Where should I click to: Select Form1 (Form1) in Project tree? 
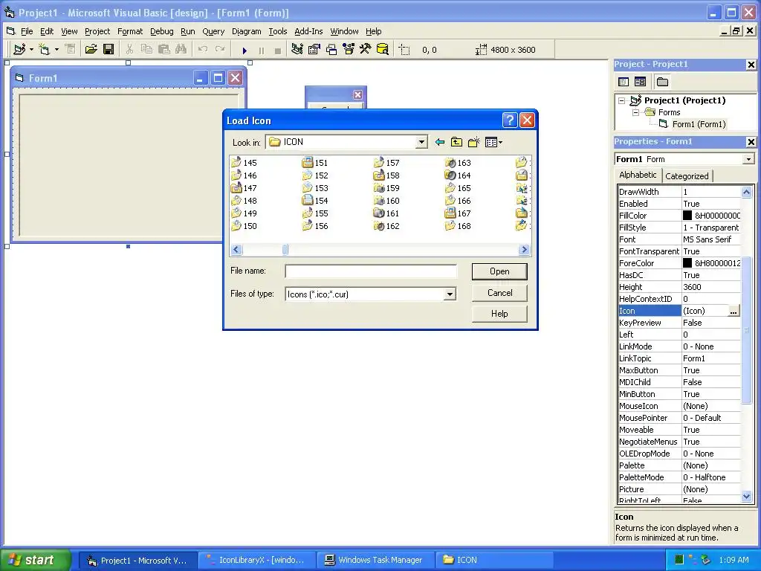coord(699,124)
